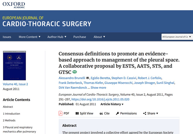
Task: Jump to 3 Pleural and respiratory mechanics section
Action: (x=20, y=129)
